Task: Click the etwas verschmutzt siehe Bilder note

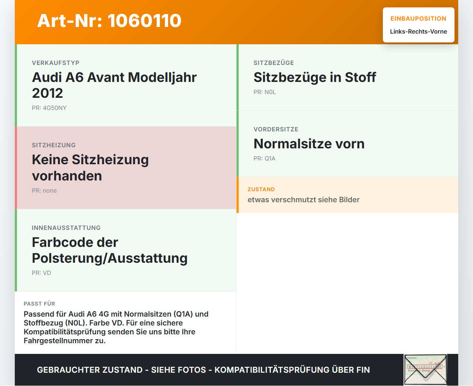Action: (303, 200)
